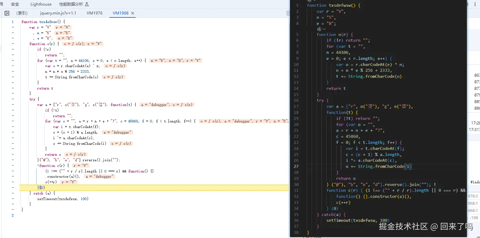Click 'function txsdefwsw() {' in DevTools source
This screenshot has height=238, width=480.
43,22
